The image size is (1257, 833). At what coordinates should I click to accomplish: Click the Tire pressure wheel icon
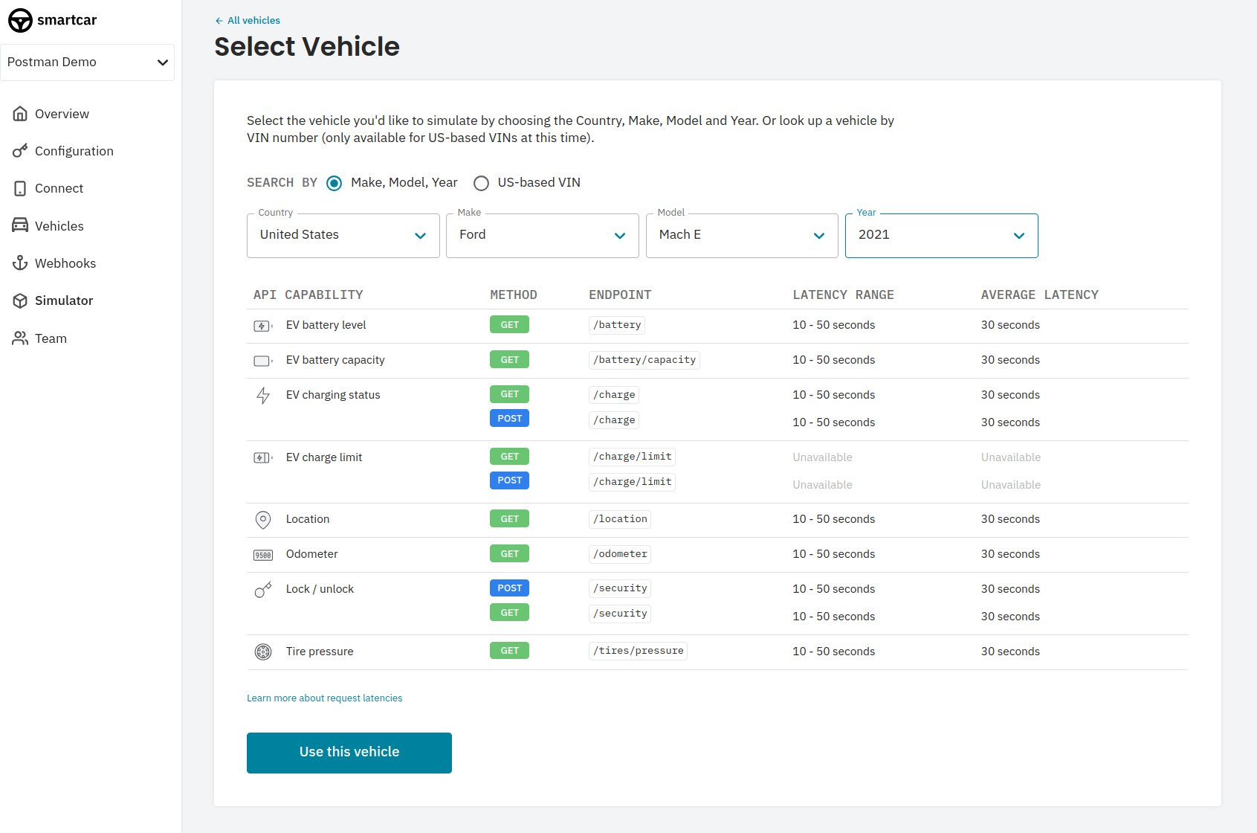tap(263, 652)
